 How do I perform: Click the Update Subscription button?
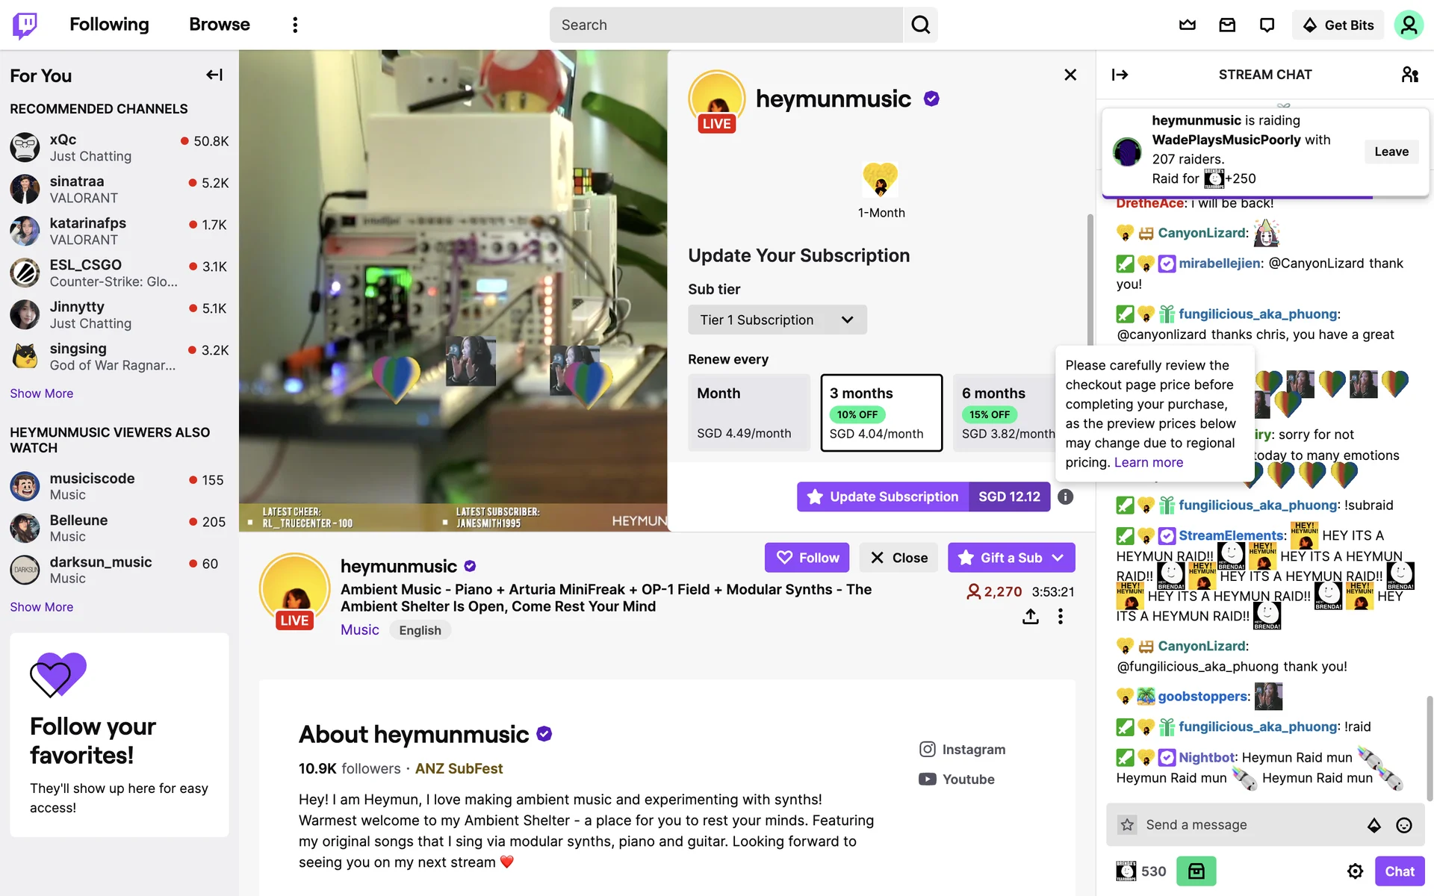[923, 497]
